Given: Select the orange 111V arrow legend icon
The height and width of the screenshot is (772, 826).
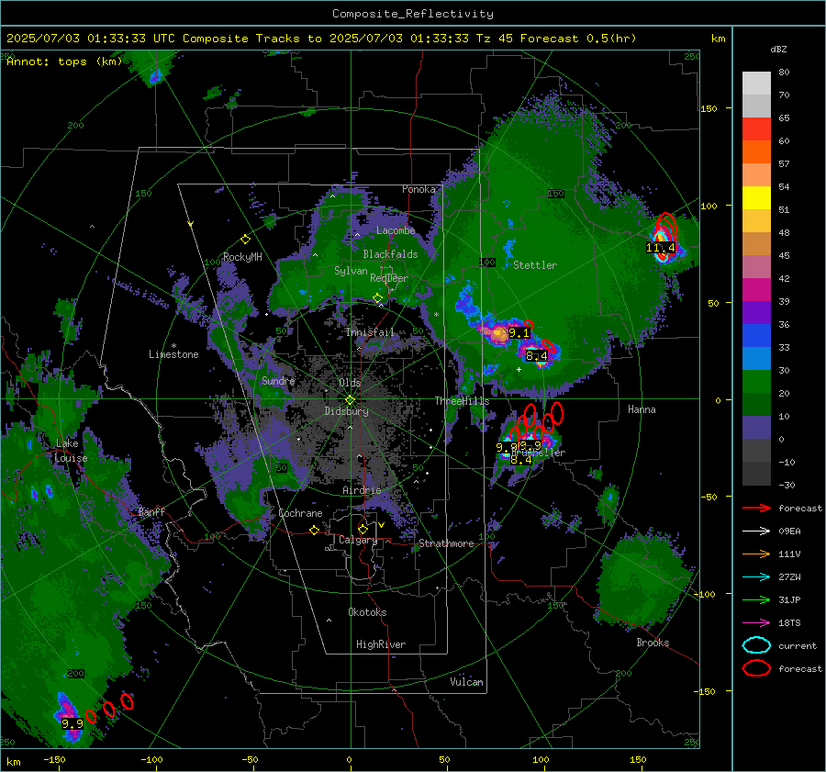Looking at the screenshot, I should click(756, 554).
